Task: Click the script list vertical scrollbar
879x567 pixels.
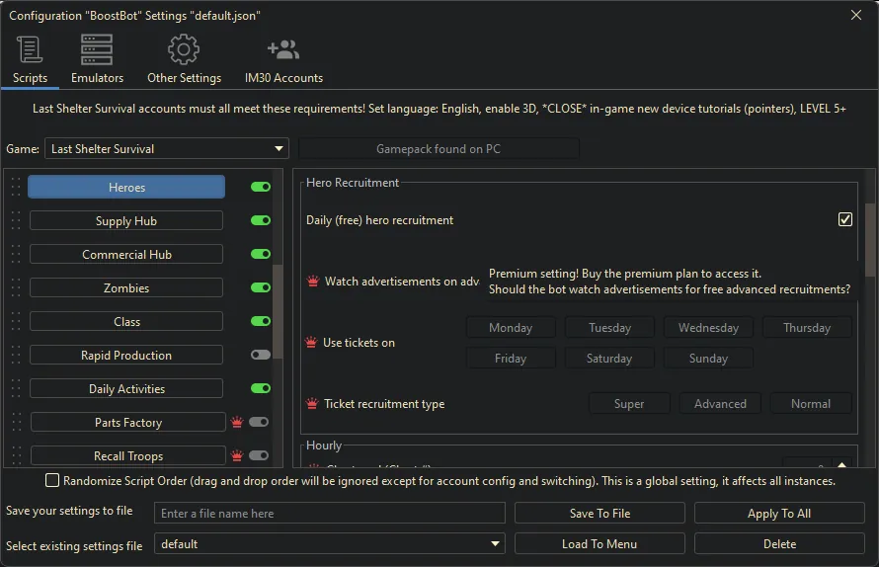Action: click(x=277, y=311)
